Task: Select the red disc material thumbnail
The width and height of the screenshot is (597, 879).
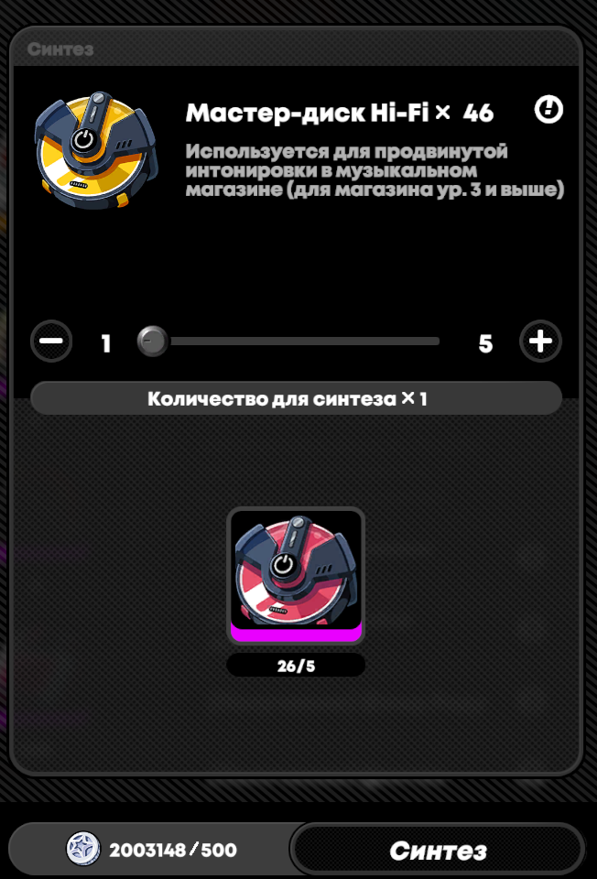Action: point(296,576)
